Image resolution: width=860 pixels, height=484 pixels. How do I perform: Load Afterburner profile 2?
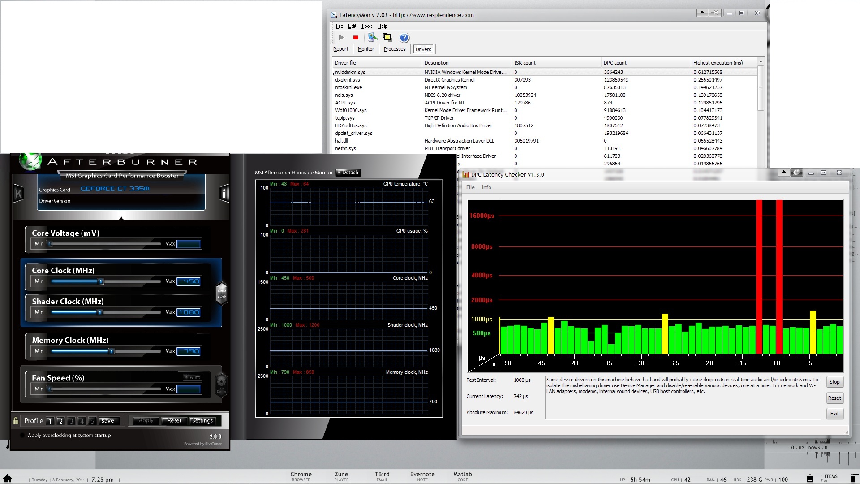60,421
